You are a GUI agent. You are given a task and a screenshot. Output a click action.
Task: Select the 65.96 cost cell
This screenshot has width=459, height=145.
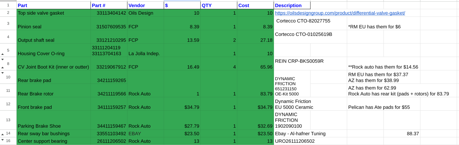coord(256,64)
